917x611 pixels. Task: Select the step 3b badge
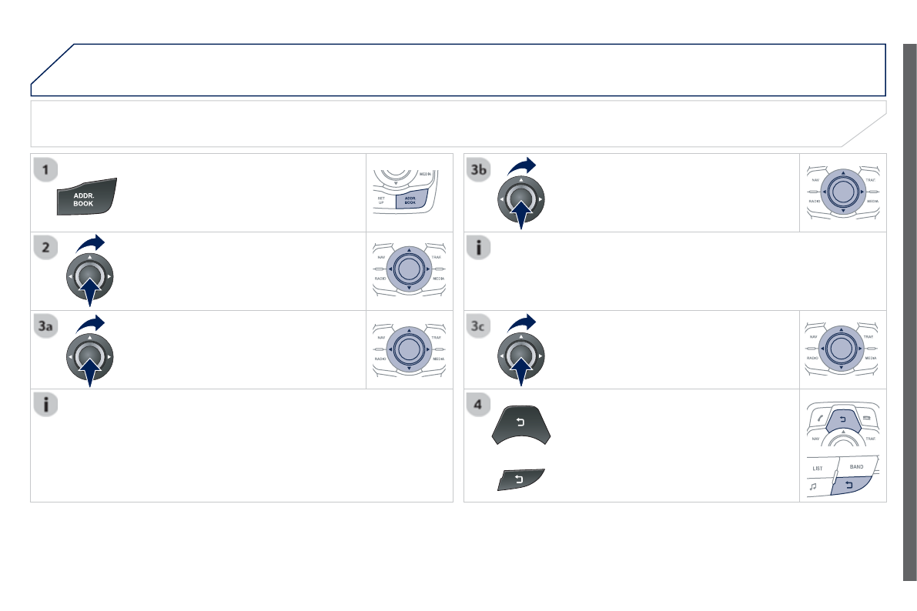point(478,170)
